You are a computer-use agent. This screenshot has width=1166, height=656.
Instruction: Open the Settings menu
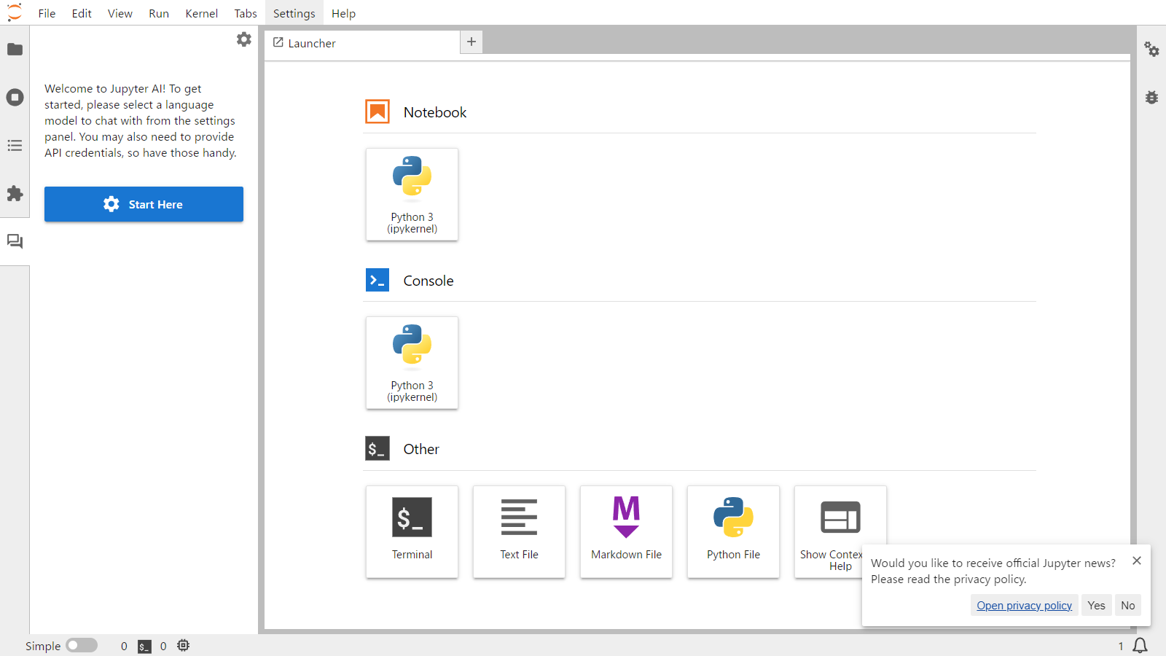pyautogui.click(x=294, y=13)
